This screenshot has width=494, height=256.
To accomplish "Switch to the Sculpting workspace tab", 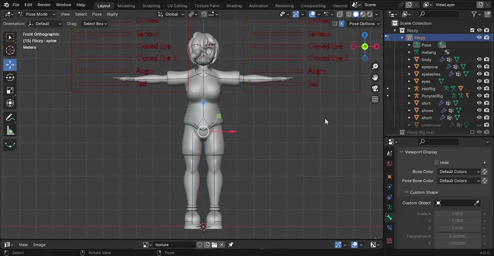I will (151, 5).
